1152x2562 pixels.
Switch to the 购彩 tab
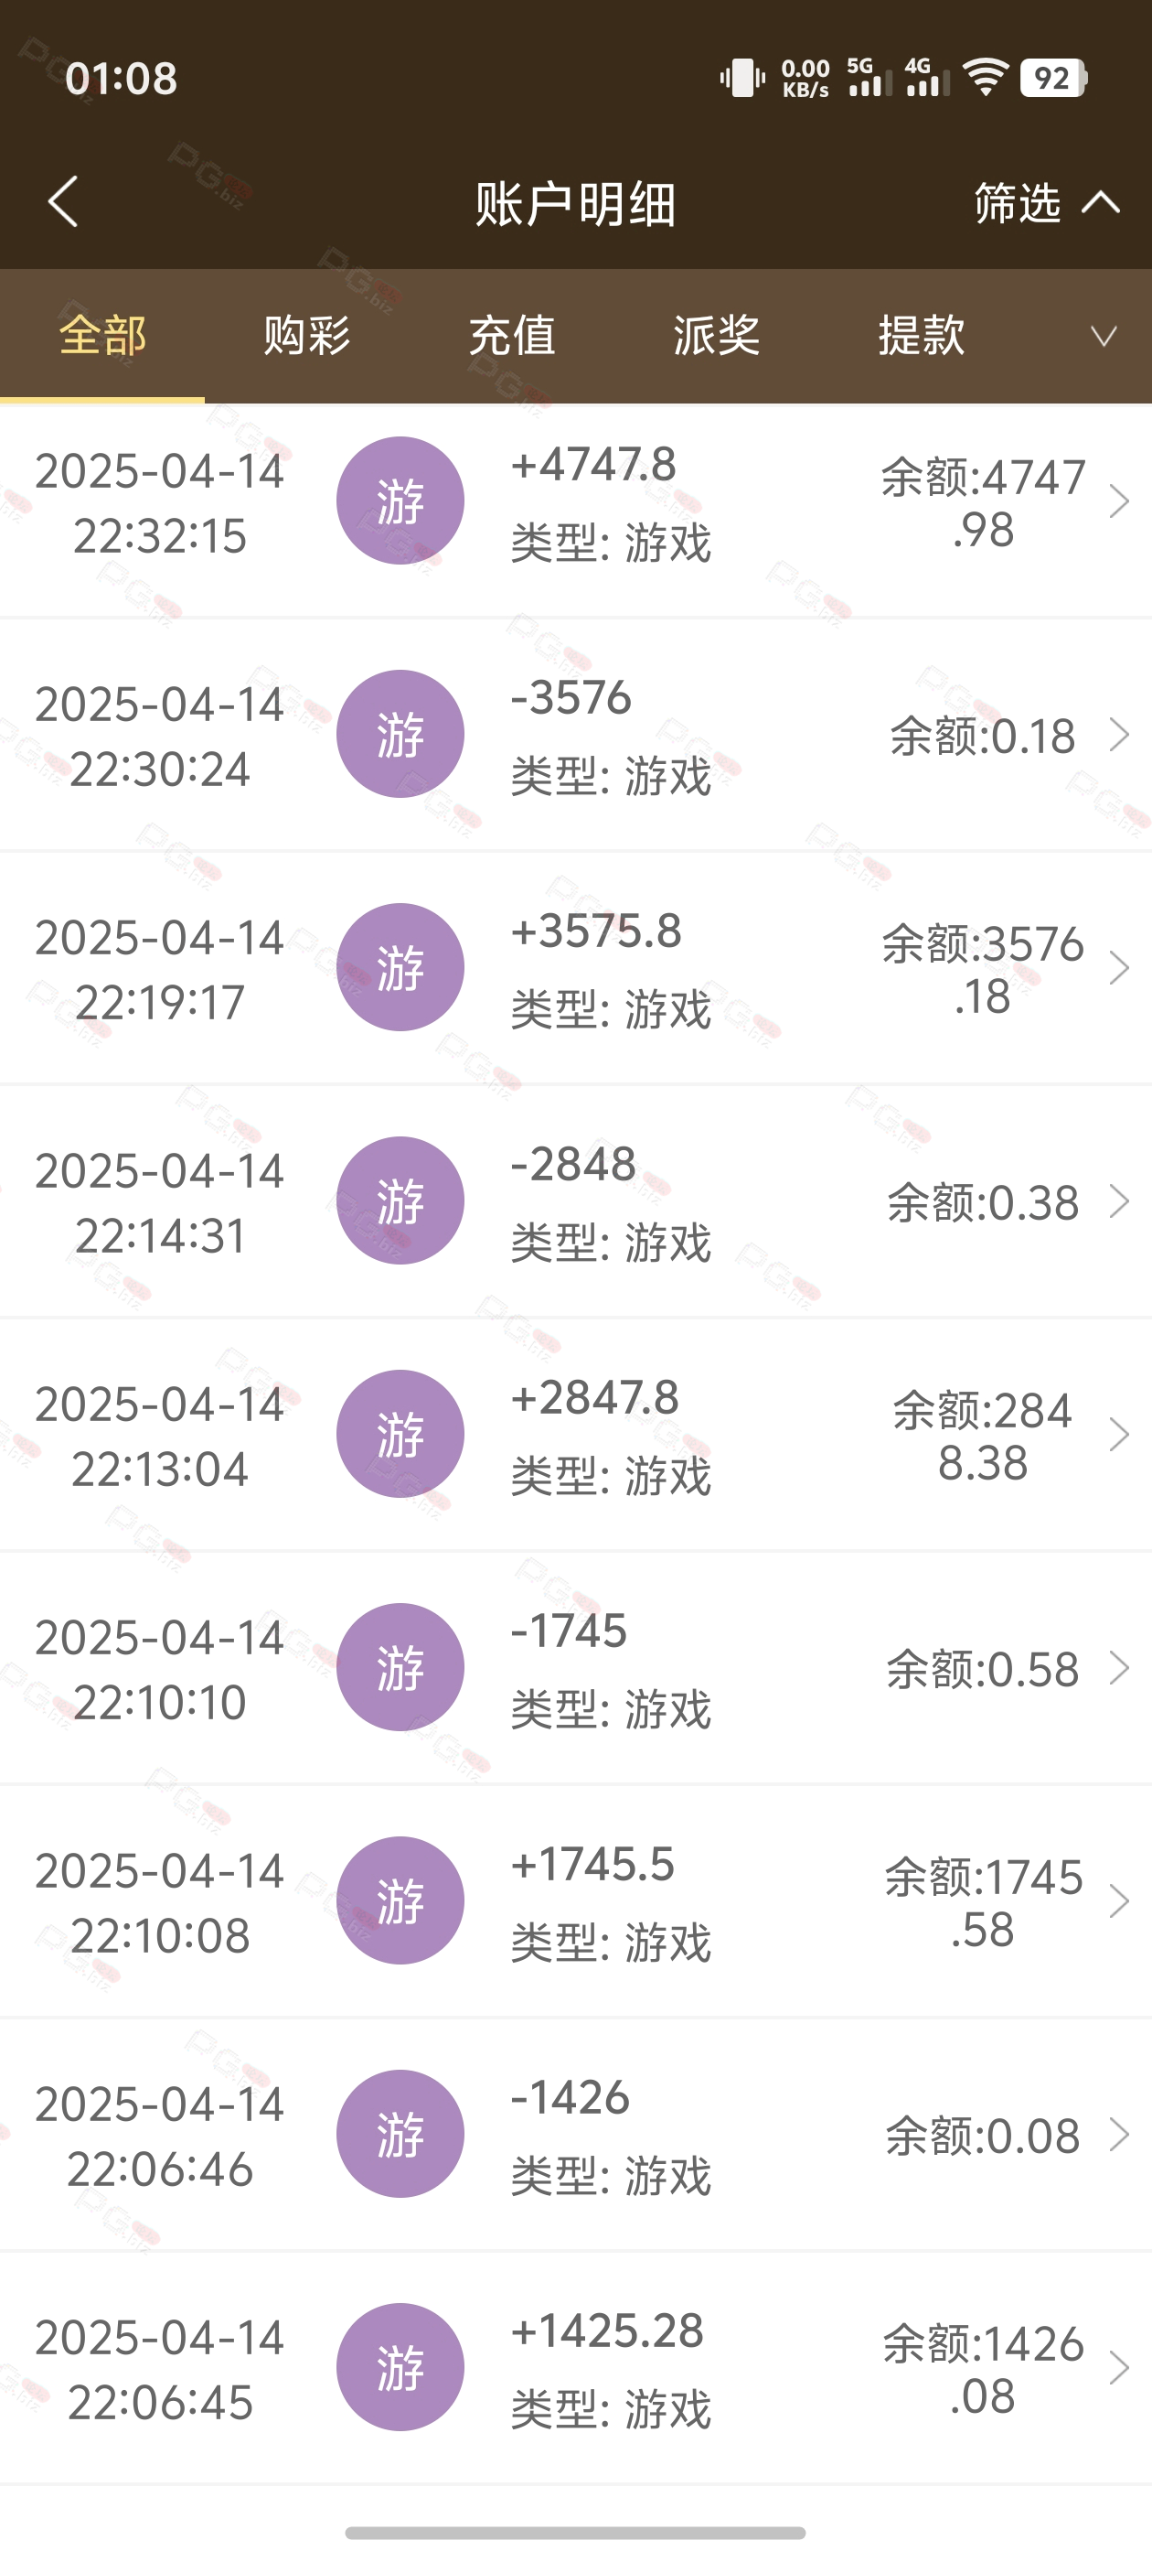307,335
